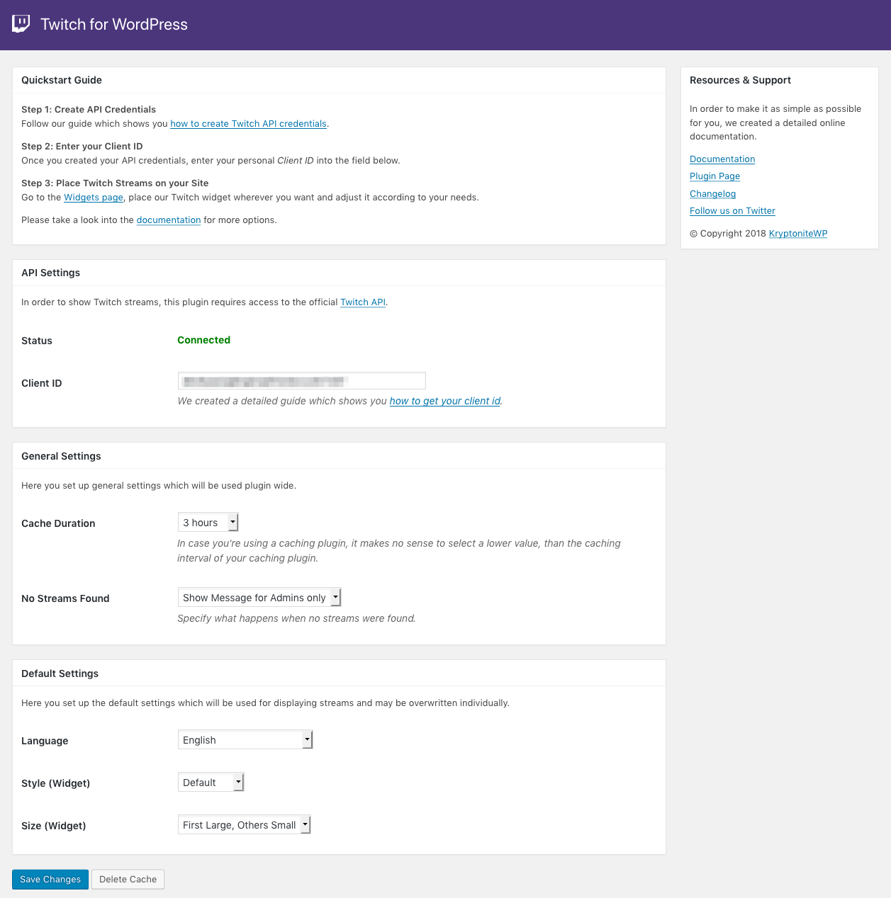Screen dimensions: 891x898
Task: Open Documentation link in Resources & Support
Action: (x=722, y=159)
